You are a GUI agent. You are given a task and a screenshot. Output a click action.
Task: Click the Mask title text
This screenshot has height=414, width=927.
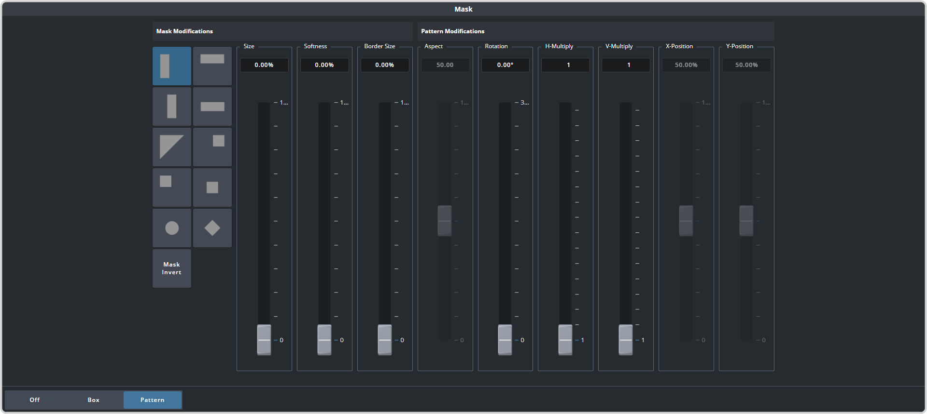tap(463, 9)
